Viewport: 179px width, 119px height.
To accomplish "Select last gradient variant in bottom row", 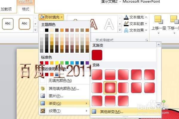I will (123, 101).
